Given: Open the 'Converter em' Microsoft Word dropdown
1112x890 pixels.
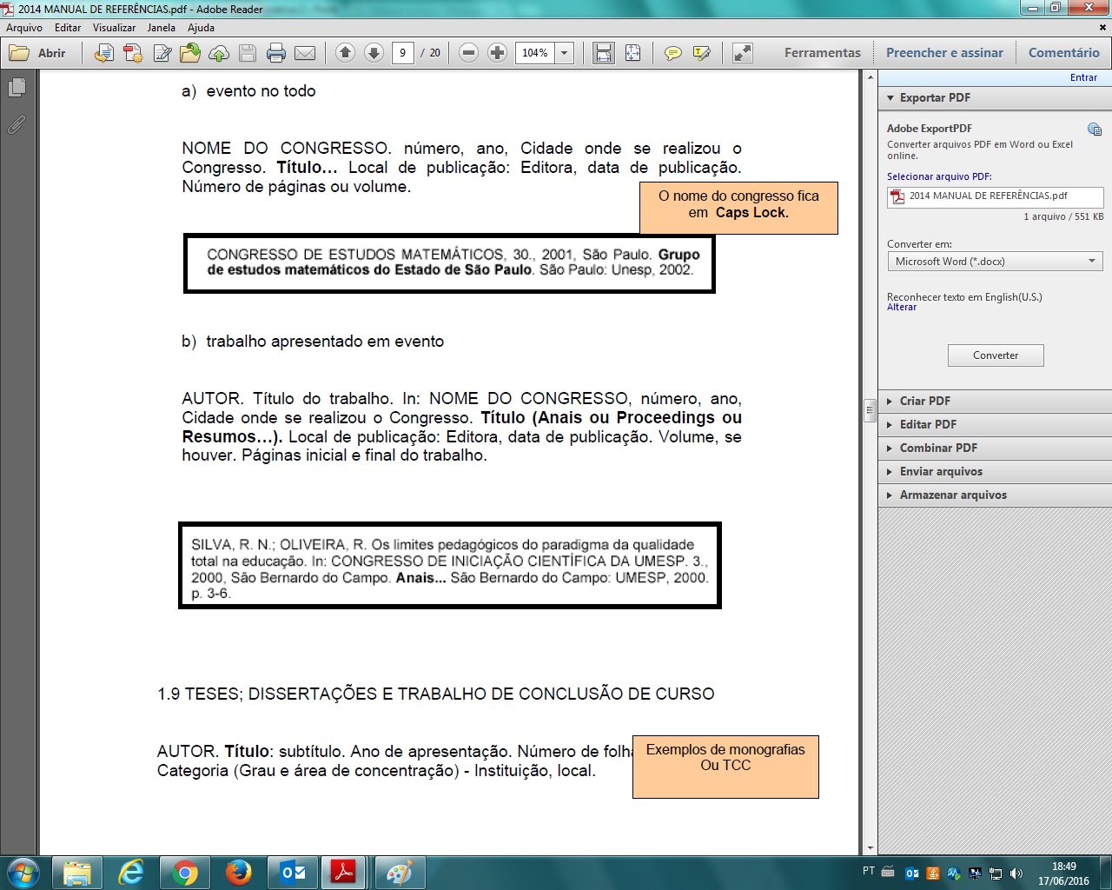Looking at the screenshot, I should coord(995,262).
